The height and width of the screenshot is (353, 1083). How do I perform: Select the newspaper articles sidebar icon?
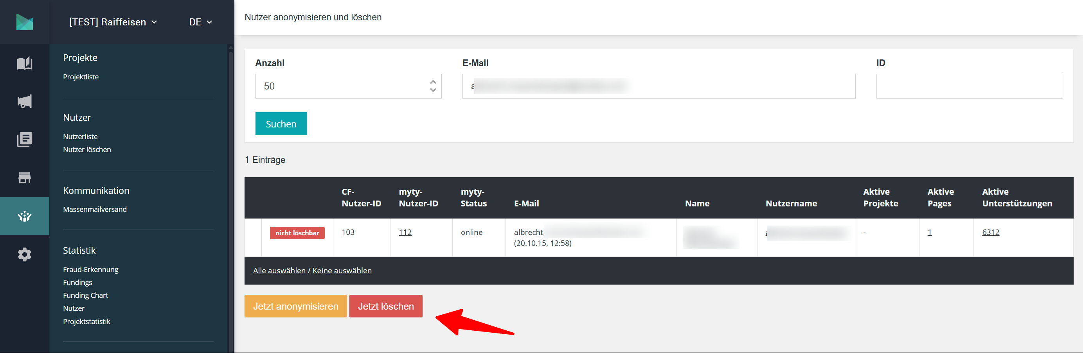[x=24, y=140]
